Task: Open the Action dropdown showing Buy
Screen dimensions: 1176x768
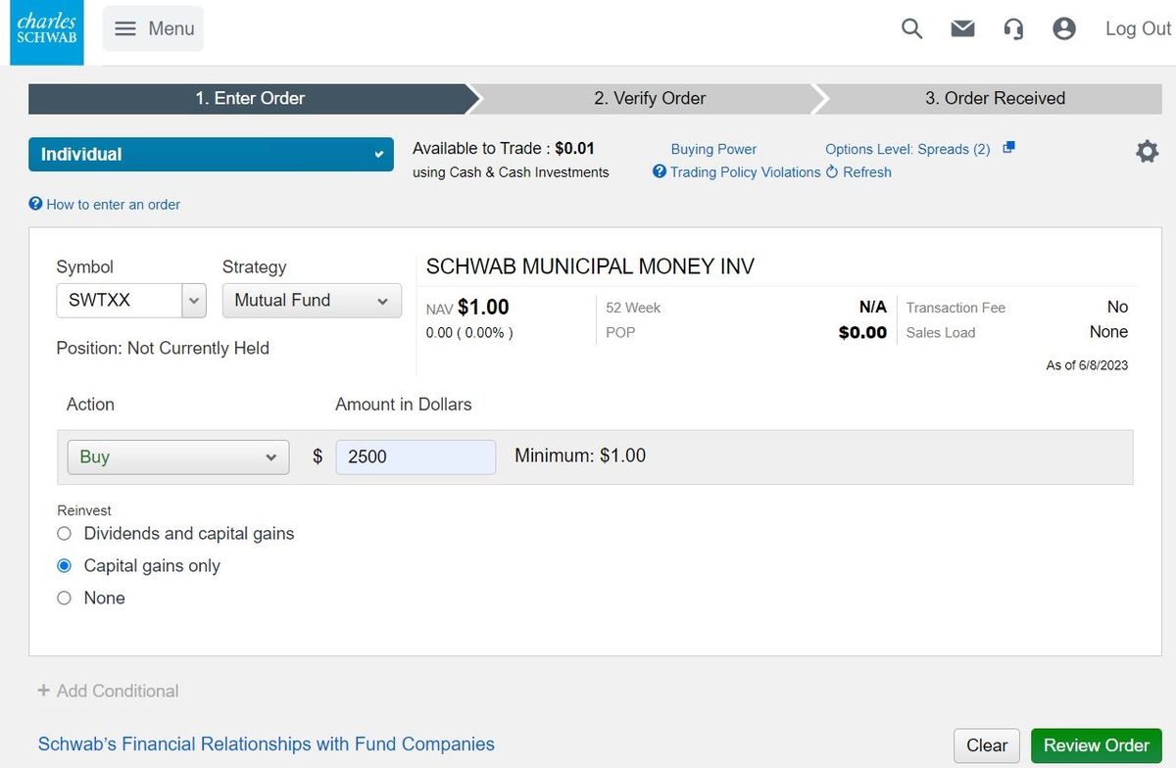Action: pos(177,456)
